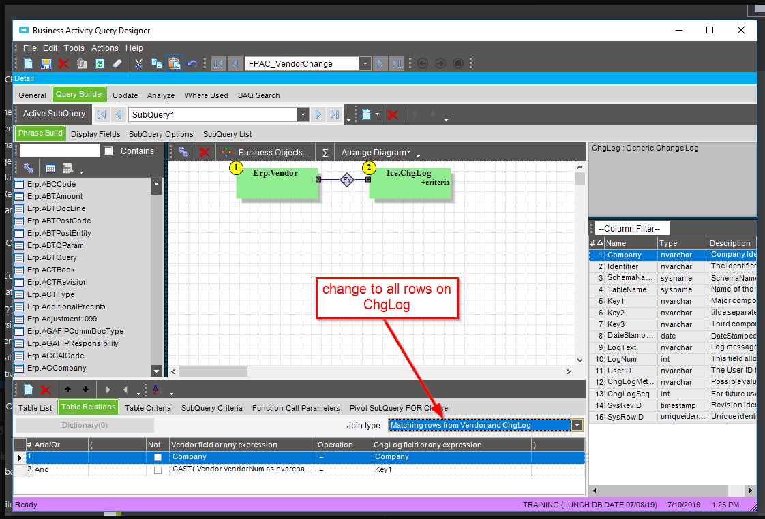Save the BAQ with the floppy icon
Image resolution: width=765 pixels, height=519 pixels.
46,63
